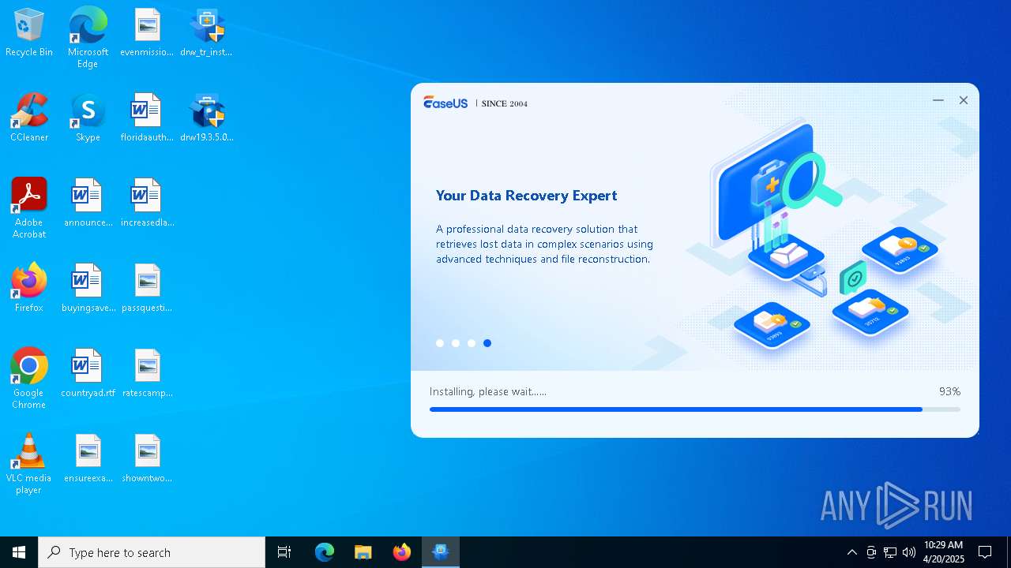Select the increasedla... Word document
The image size is (1011, 568).
147,203
